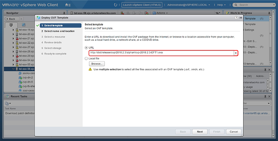Click the asoka-ceo virtual machine icon

point(20,73)
